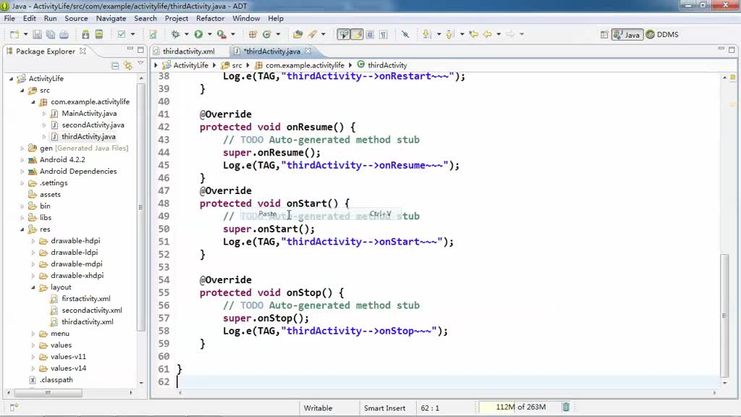Viewport: 741px width, 417px height.
Task: Click the Collapse All icon in Package Explorer
Action: [x=115, y=66]
